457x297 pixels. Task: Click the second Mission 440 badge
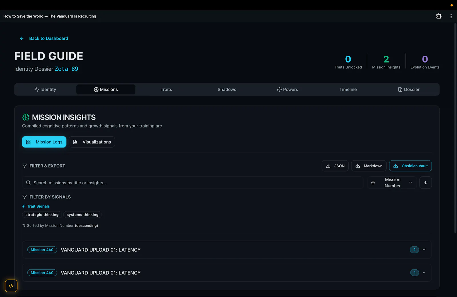coord(42,273)
